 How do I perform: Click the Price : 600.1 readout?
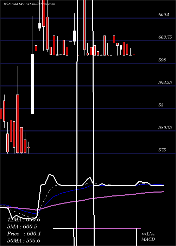tap(24, 234)
